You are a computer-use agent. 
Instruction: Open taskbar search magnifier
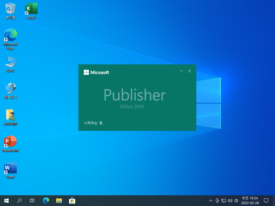19,201
